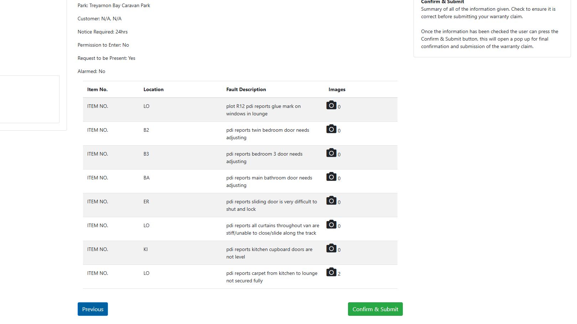Click the Location column header

[154, 89]
